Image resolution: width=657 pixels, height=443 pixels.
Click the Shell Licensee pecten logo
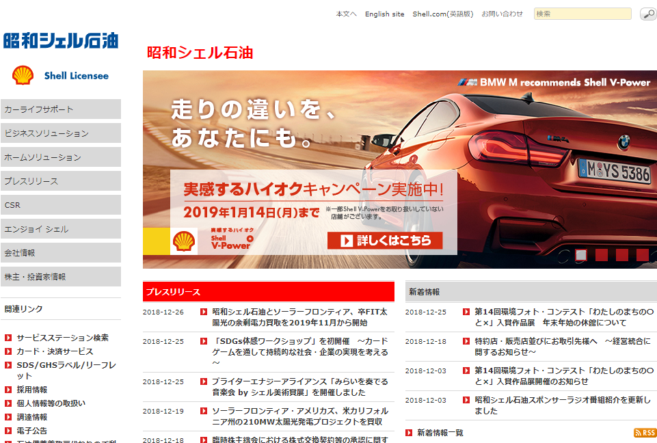point(23,76)
